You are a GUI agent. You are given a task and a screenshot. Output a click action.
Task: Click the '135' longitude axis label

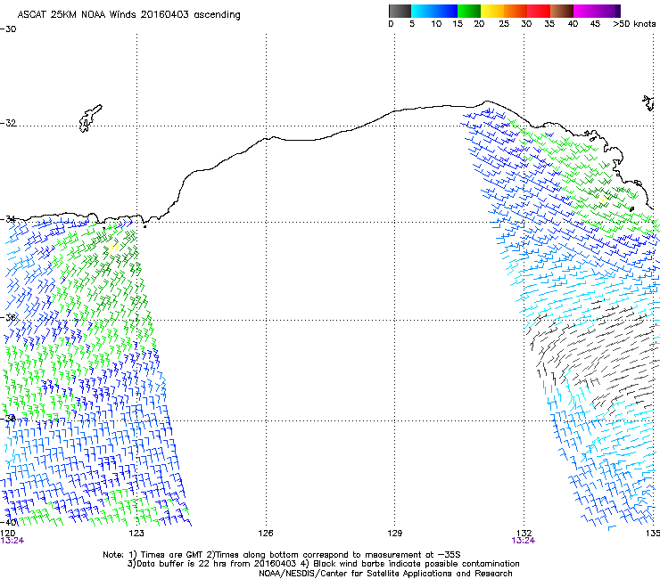(653, 534)
